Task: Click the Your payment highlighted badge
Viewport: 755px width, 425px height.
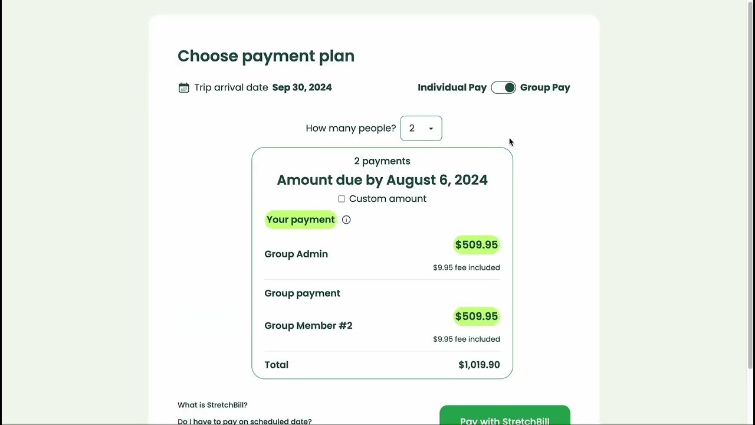Action: pyautogui.click(x=300, y=220)
